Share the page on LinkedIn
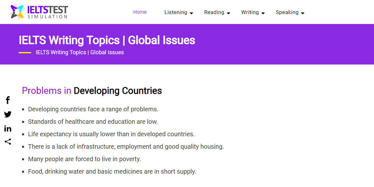Image resolution: width=374 pixels, height=187 pixels. [x=7, y=128]
